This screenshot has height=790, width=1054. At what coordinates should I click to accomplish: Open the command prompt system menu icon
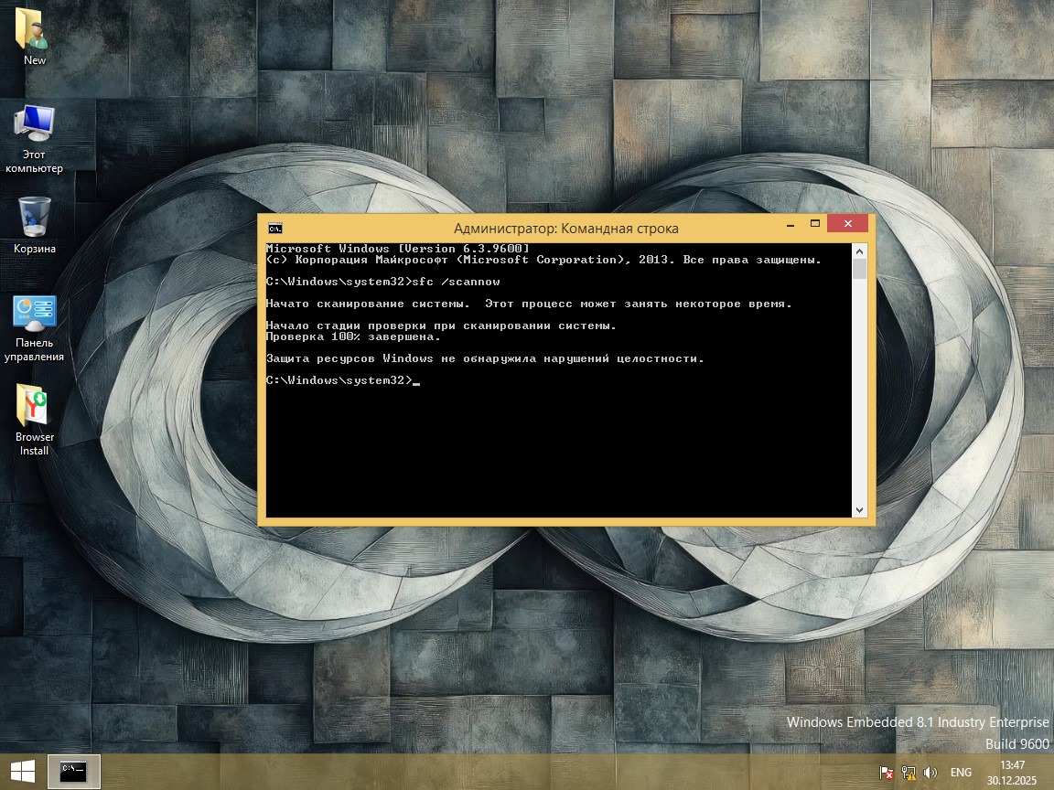click(x=274, y=229)
